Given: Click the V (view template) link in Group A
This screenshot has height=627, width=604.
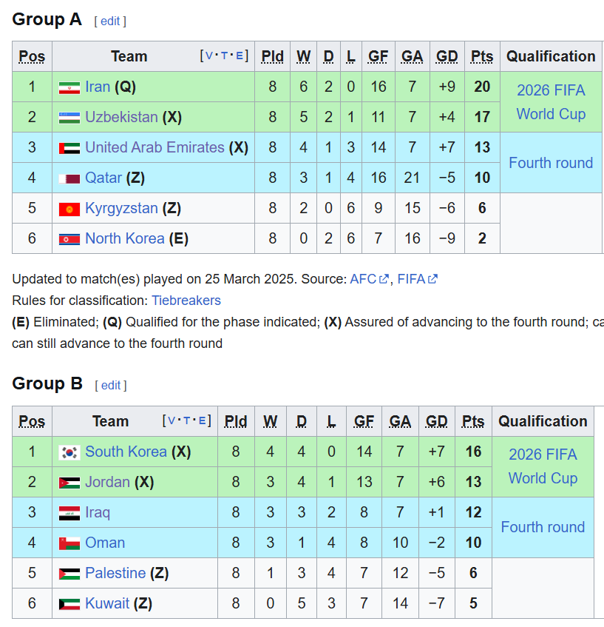Looking at the screenshot, I should [208, 56].
